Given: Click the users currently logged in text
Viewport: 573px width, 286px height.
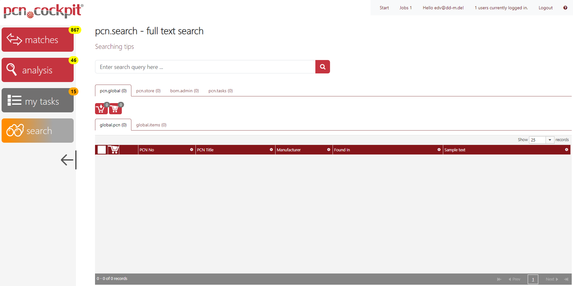Looking at the screenshot, I should pos(501,8).
